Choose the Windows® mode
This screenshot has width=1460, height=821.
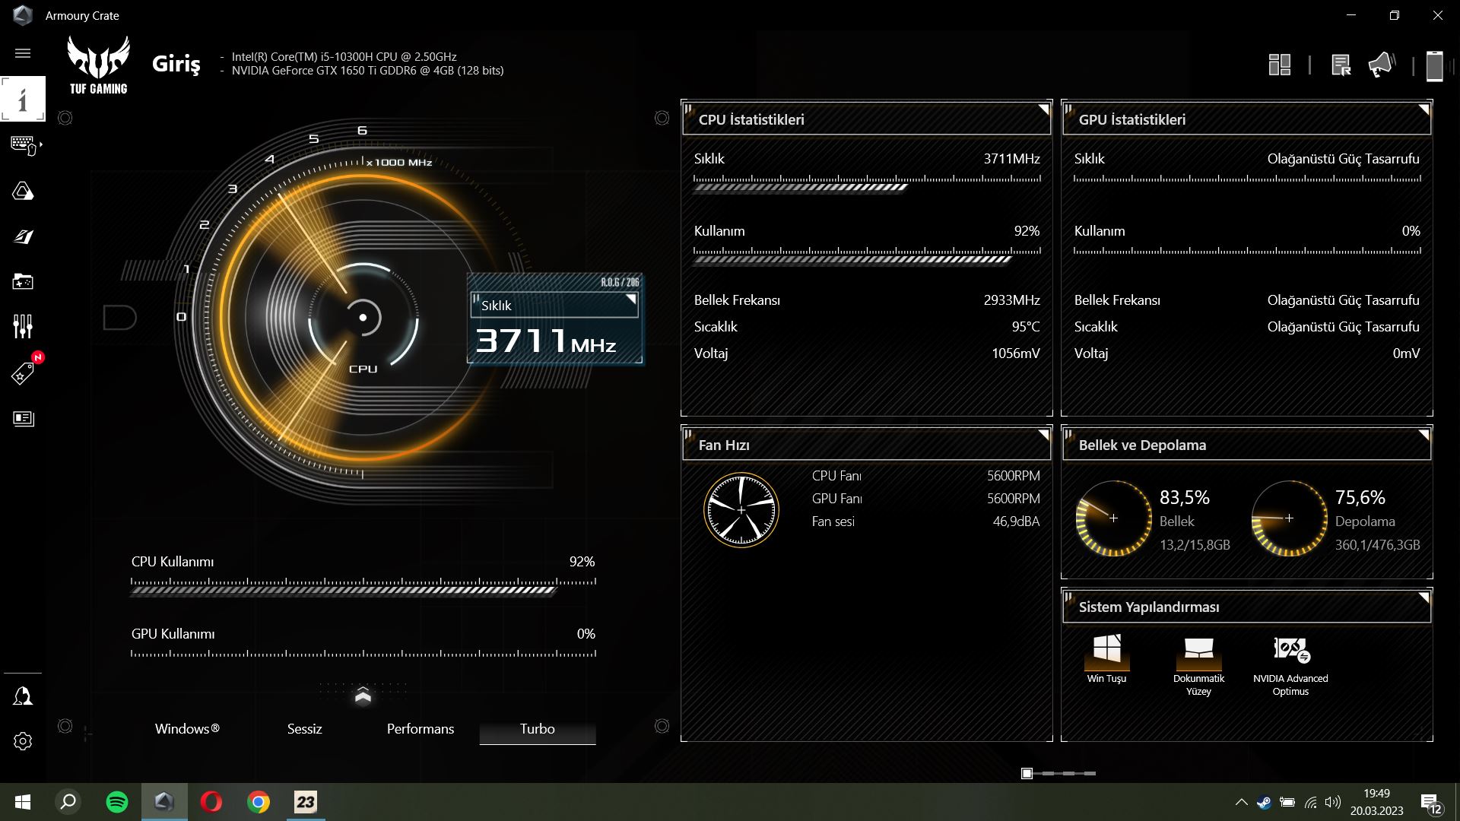pyautogui.click(x=187, y=729)
